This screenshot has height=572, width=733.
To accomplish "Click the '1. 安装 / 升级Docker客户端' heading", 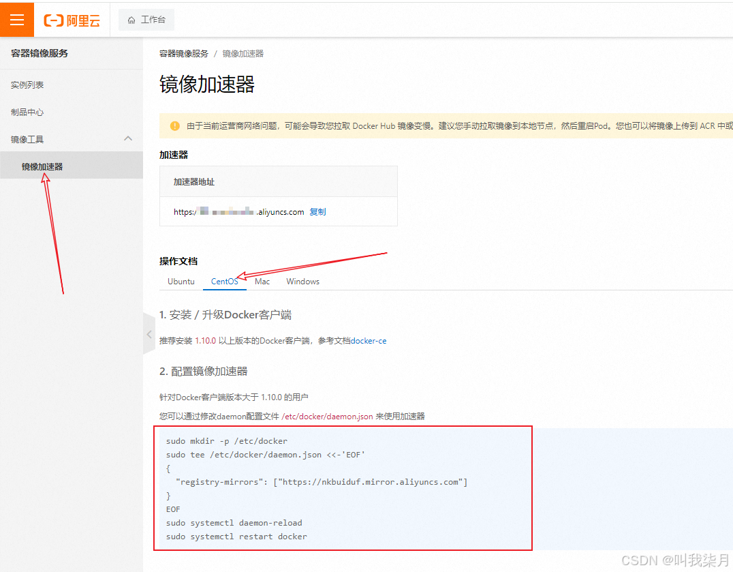I will (x=225, y=315).
